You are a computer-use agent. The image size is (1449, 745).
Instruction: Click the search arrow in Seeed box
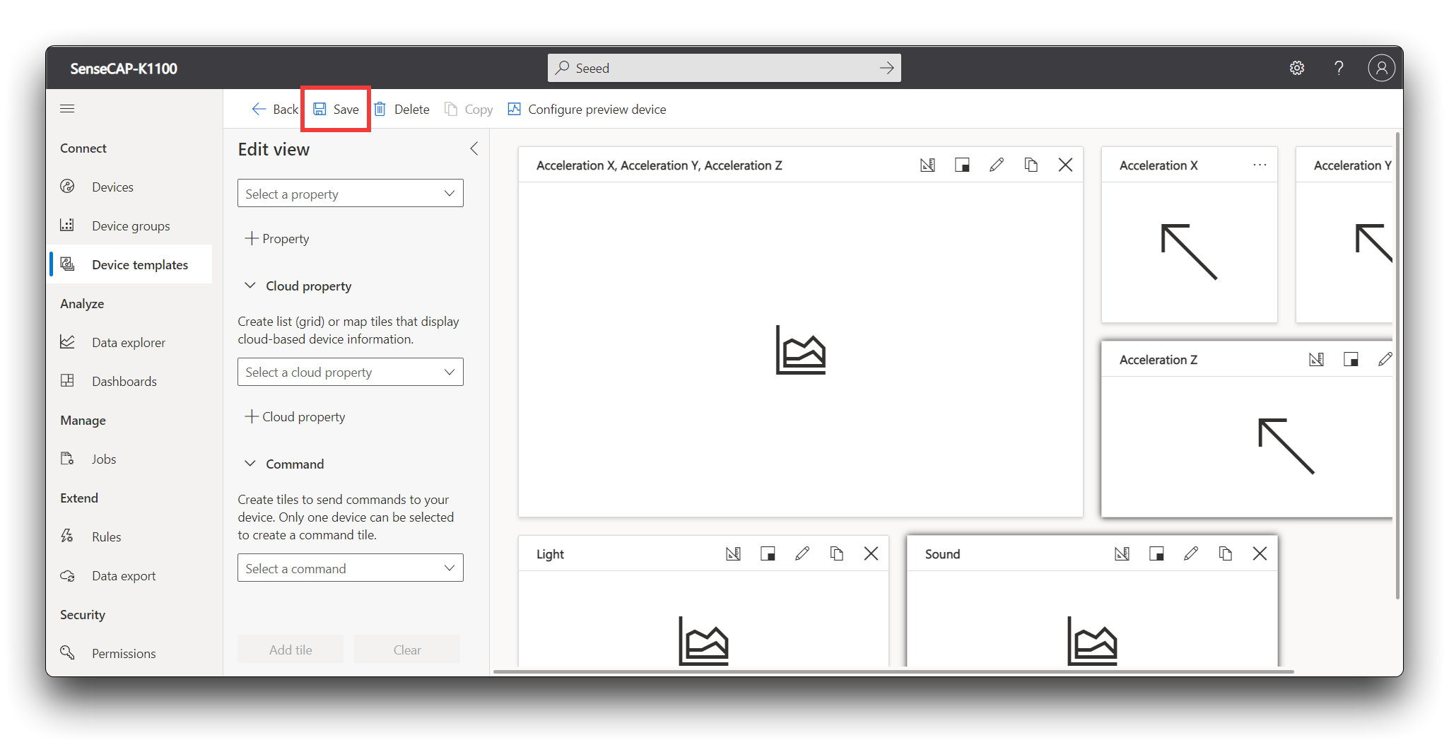pyautogui.click(x=886, y=68)
